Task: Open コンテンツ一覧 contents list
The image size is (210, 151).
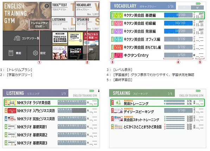Action: 27,38
